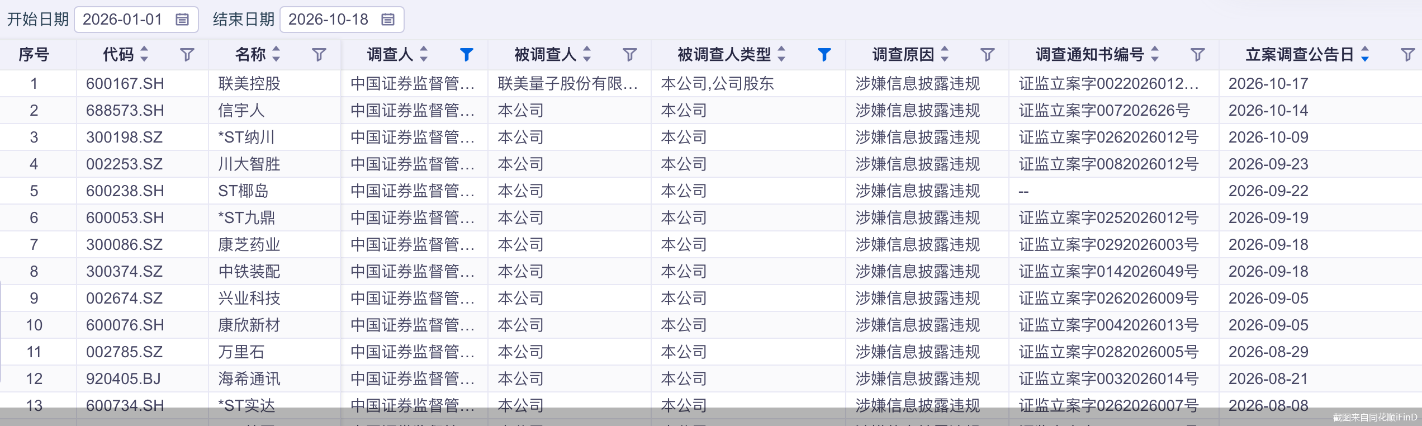Sort the table by 调查人 arrows
The width and height of the screenshot is (1422, 426).
pos(424,54)
